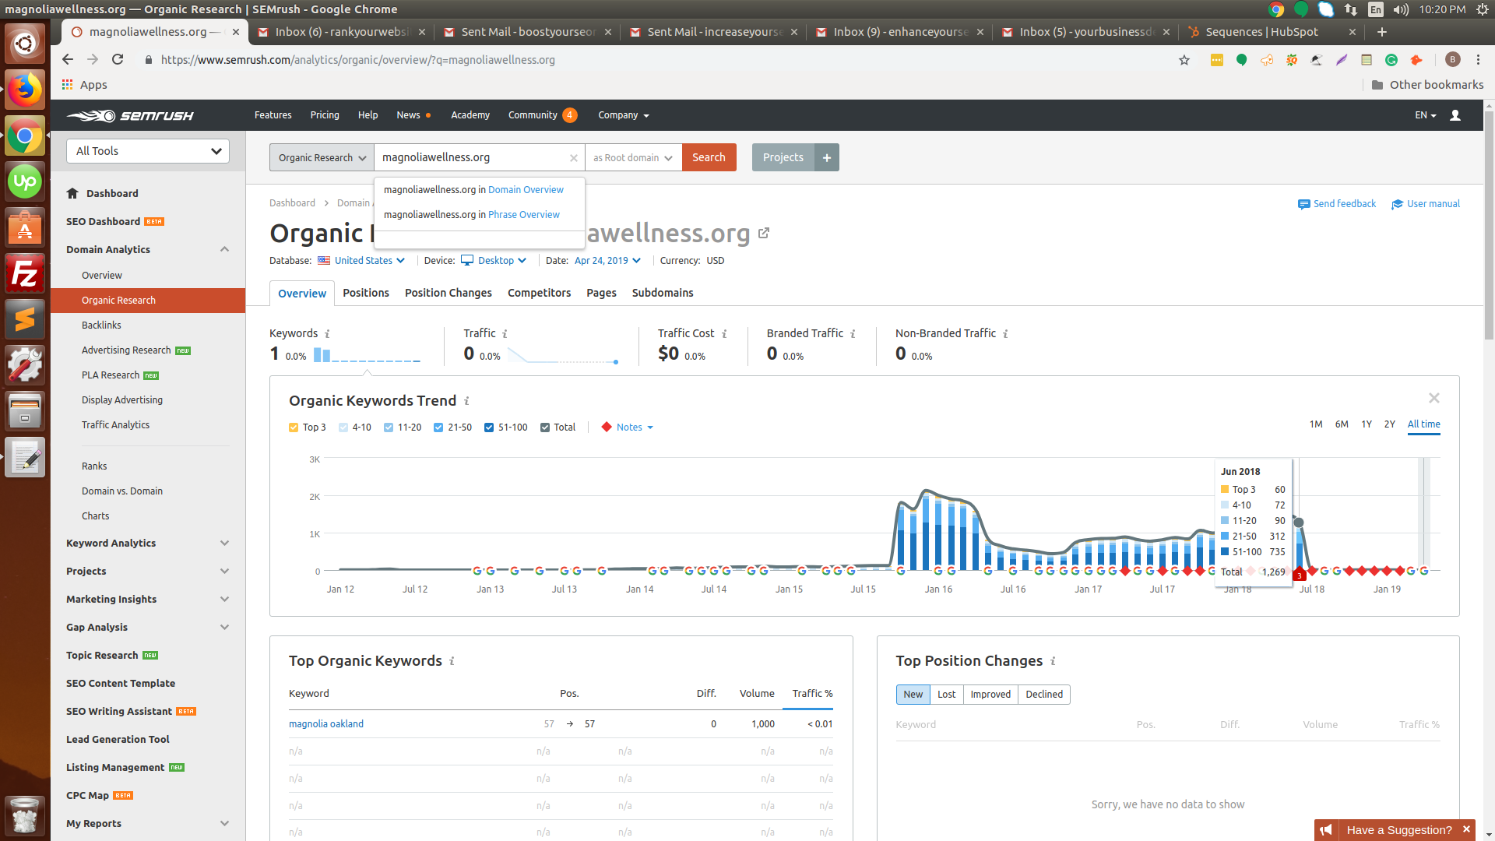Switch to Positions tab
Viewport: 1495px width, 841px height.
coord(366,293)
